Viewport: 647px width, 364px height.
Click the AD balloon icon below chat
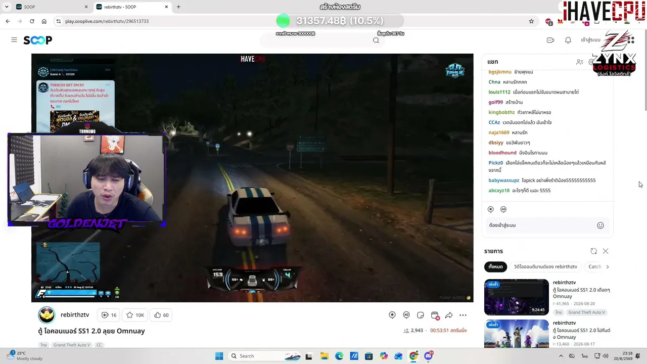click(503, 209)
